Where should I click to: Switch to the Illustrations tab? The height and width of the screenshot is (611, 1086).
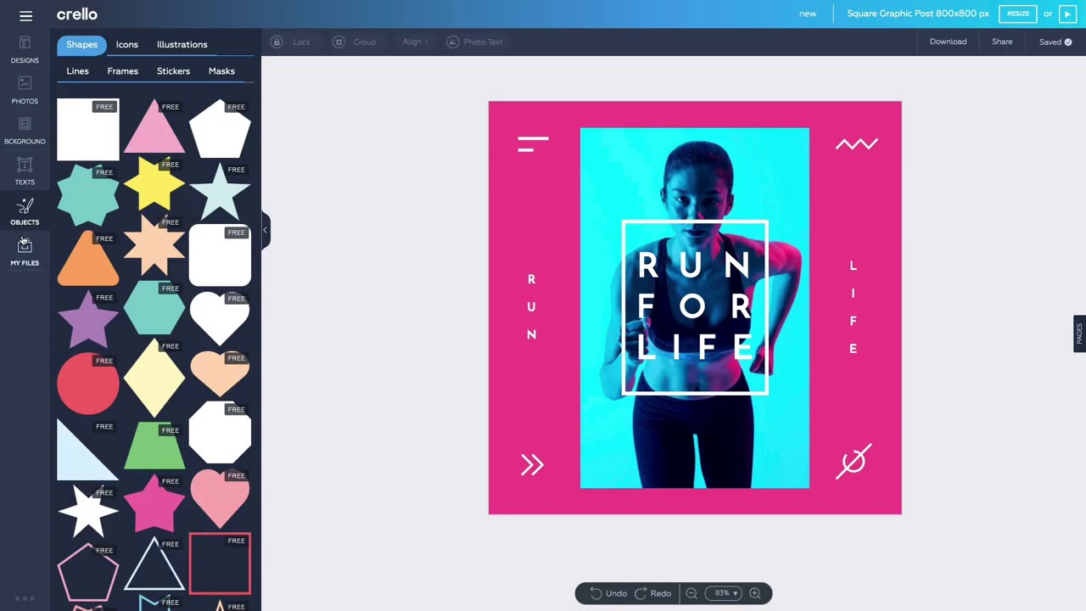coord(182,44)
